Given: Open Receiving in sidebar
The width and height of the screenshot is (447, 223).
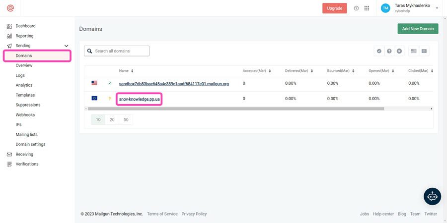Looking at the screenshot, I should 24,154.
